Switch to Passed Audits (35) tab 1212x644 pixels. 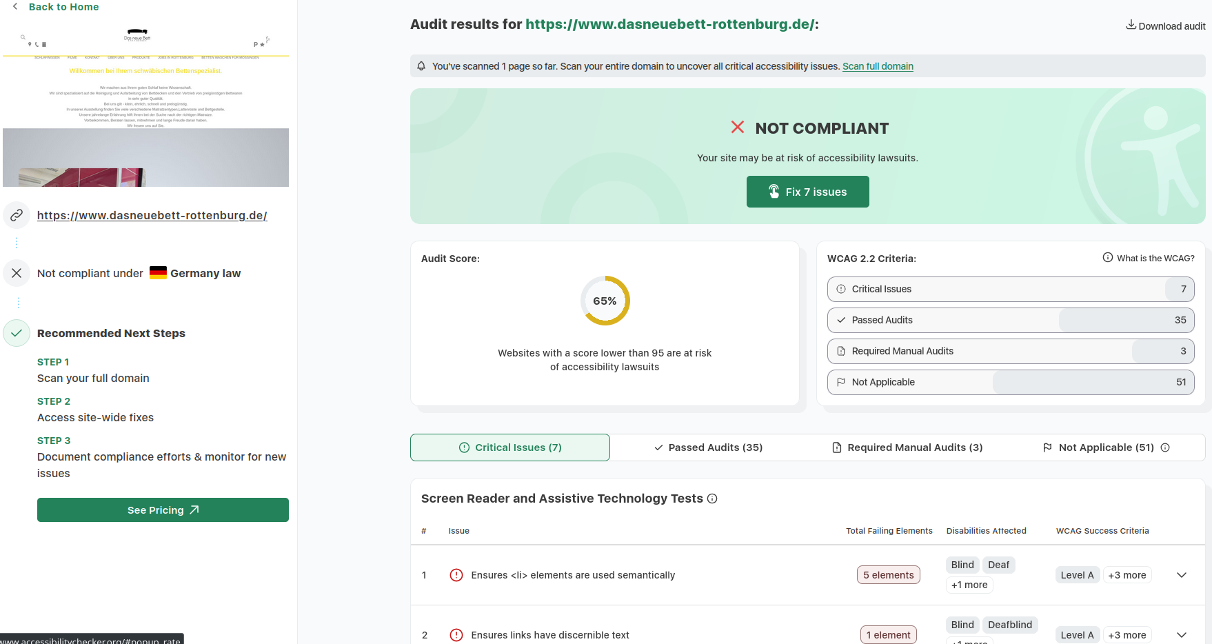(x=708, y=447)
